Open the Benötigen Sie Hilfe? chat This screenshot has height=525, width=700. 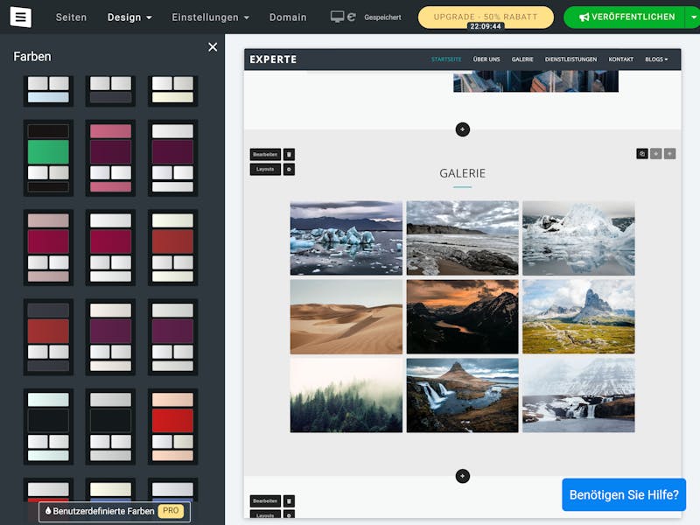[x=624, y=494]
